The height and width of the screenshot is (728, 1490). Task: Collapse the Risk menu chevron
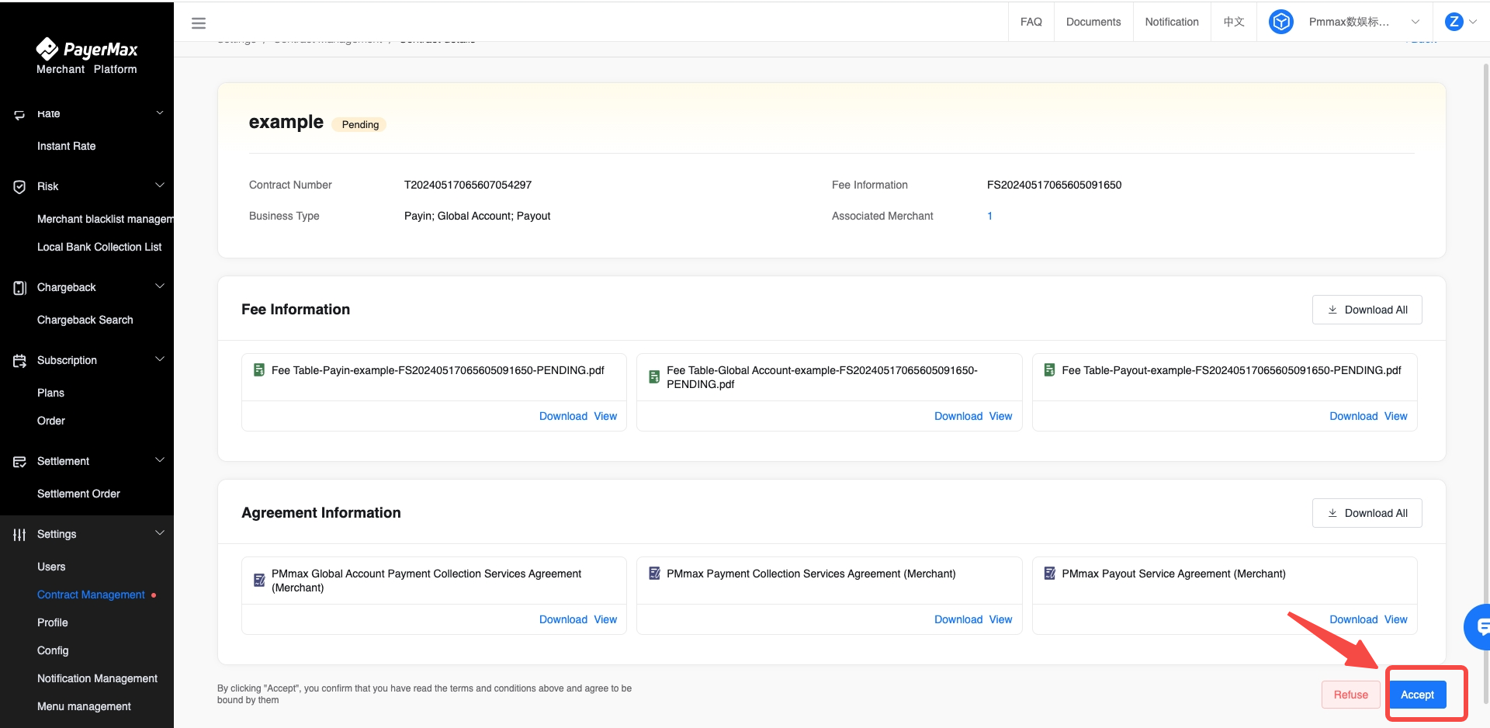160,185
